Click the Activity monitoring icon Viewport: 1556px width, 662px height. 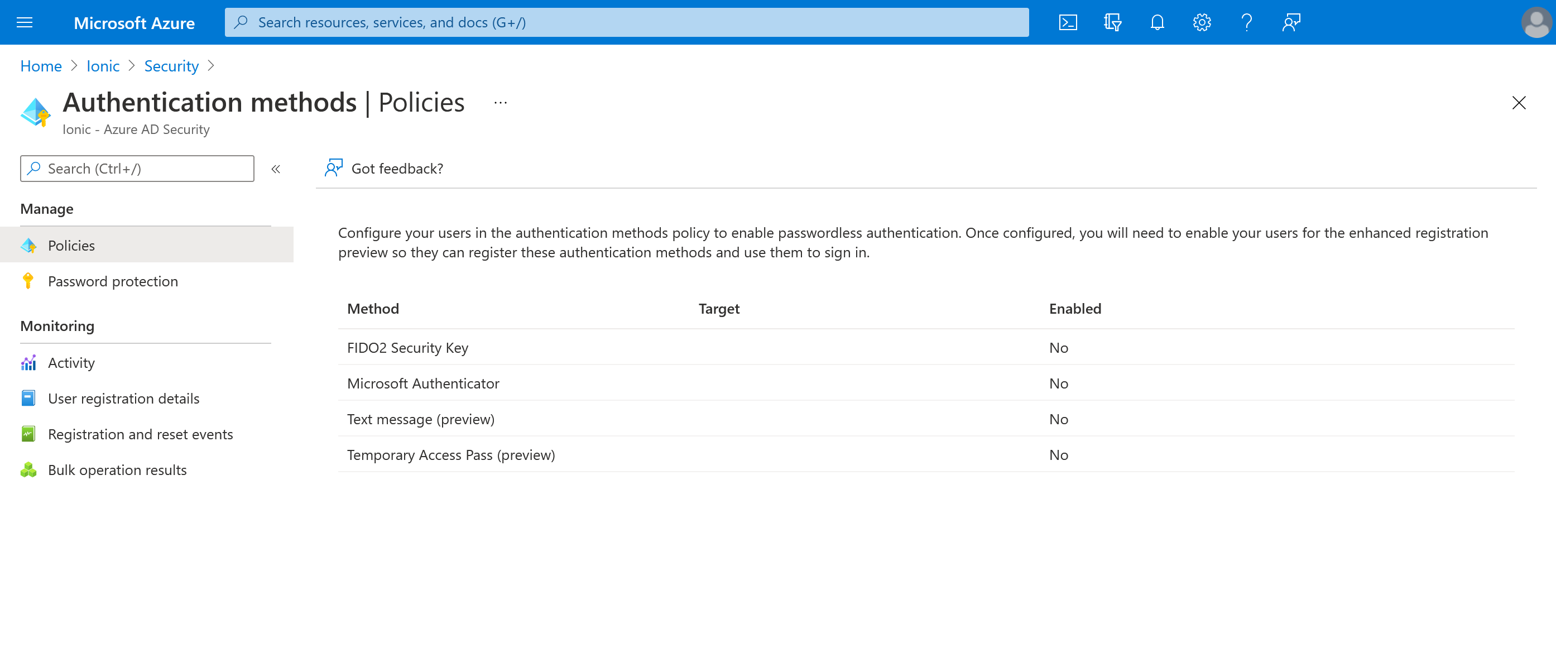pyautogui.click(x=29, y=362)
